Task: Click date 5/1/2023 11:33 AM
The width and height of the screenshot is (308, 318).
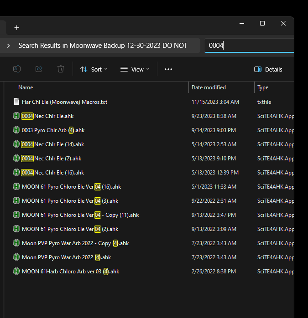Action: [214, 187]
